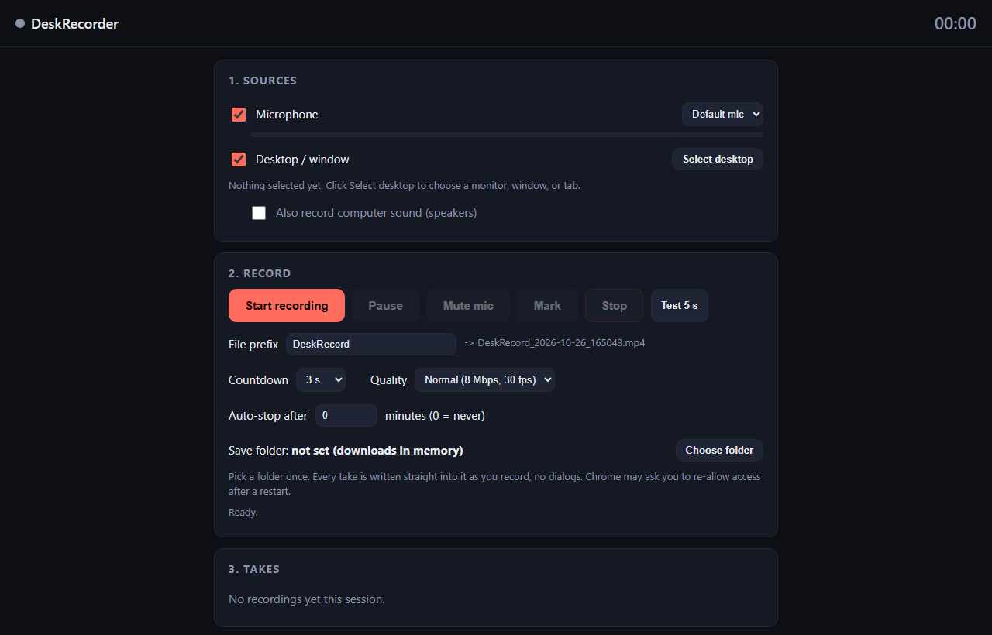Click the "3. TAKES" section heading

click(254, 569)
